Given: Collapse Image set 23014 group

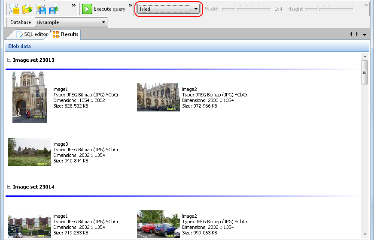Looking at the screenshot, I should pyautogui.click(x=9, y=187).
